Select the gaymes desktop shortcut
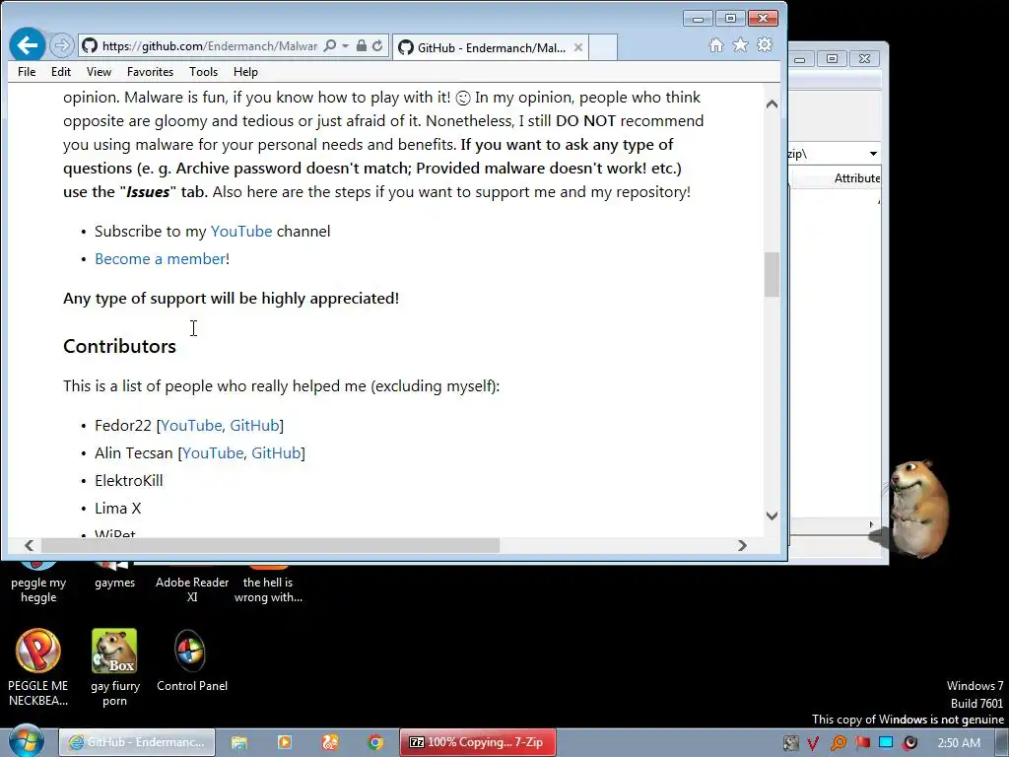Screen dimensions: 1009x757 point(114,577)
